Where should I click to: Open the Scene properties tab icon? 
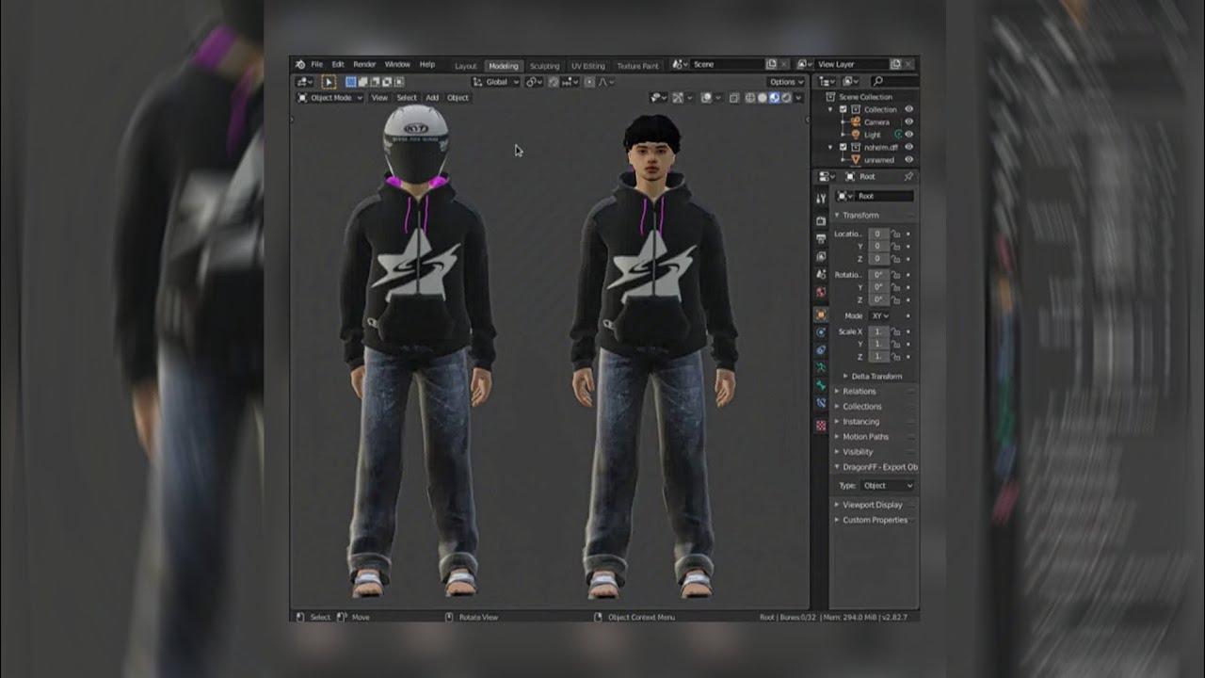[x=821, y=274]
